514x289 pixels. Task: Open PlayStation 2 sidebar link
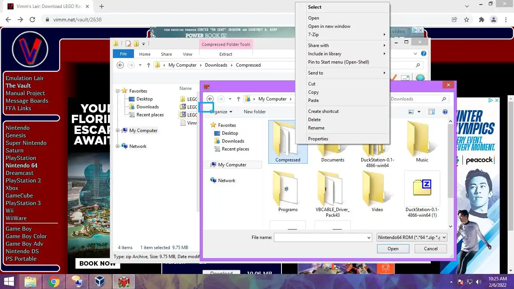(23, 181)
